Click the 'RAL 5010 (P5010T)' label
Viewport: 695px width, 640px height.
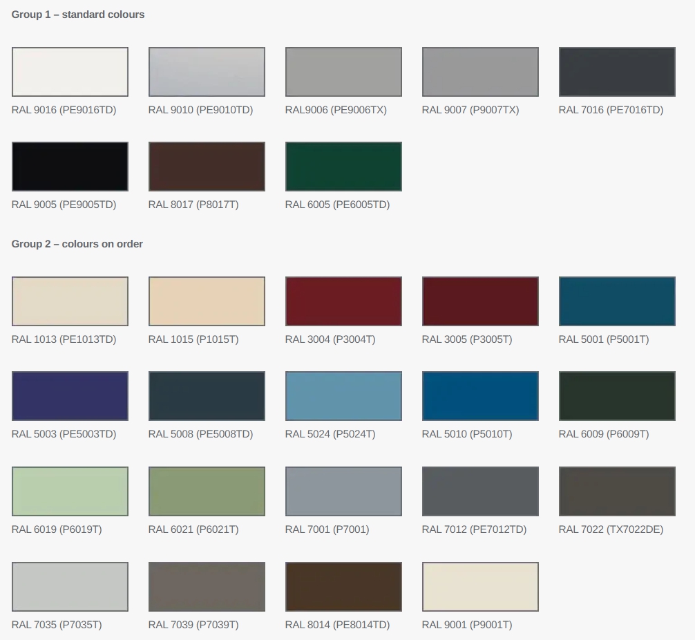click(x=467, y=434)
